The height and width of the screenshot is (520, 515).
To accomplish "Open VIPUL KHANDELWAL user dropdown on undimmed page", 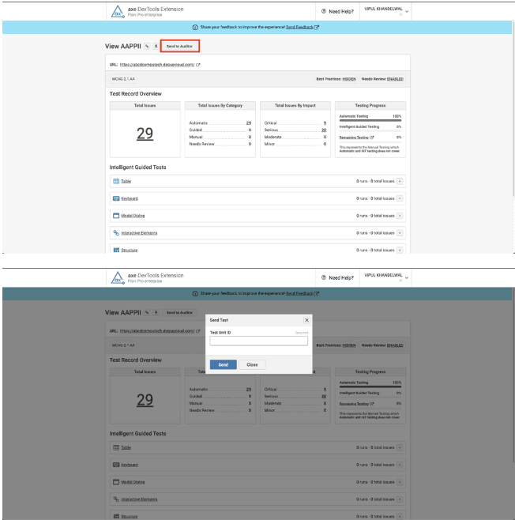I will click(407, 11).
